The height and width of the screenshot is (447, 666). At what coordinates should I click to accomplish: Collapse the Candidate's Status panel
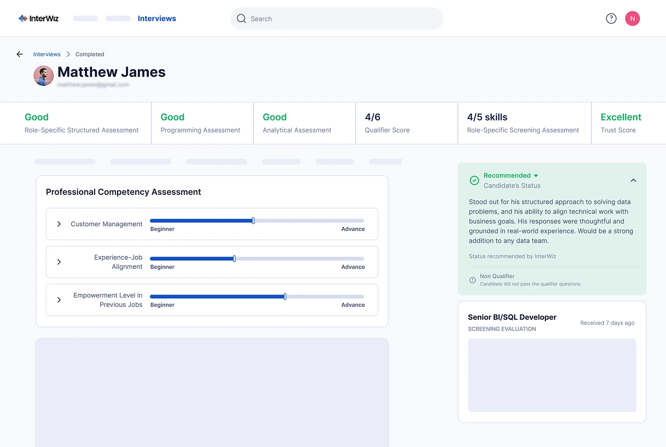[x=633, y=180]
